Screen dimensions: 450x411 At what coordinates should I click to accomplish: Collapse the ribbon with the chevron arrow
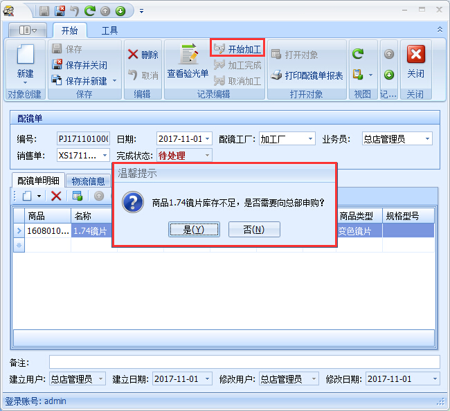coord(440,30)
